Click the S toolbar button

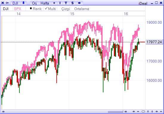(72, 3)
